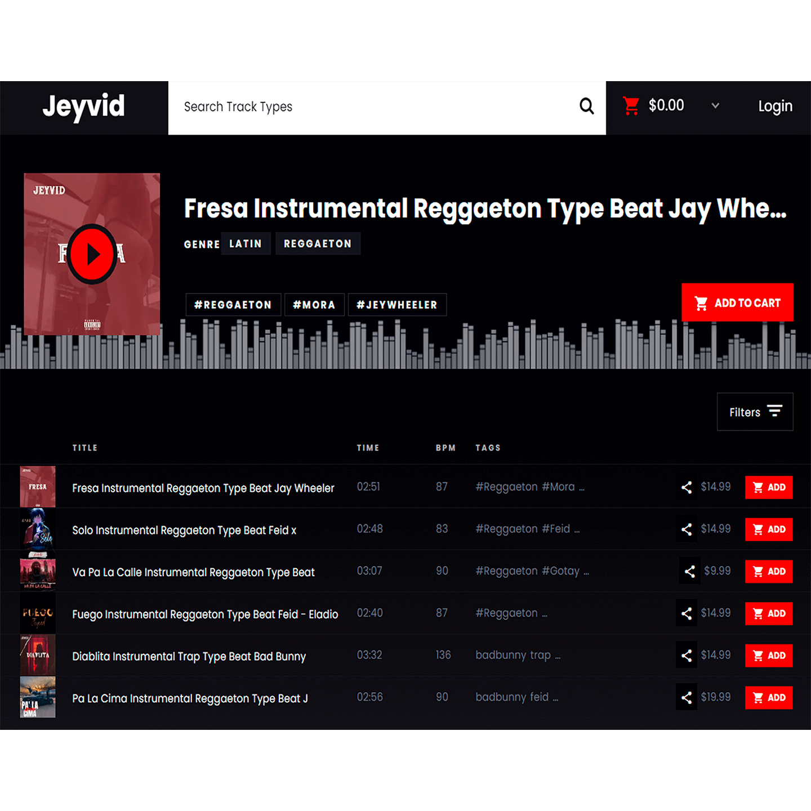Click the Fuego track thumbnail
The image size is (811, 811).
[38, 613]
